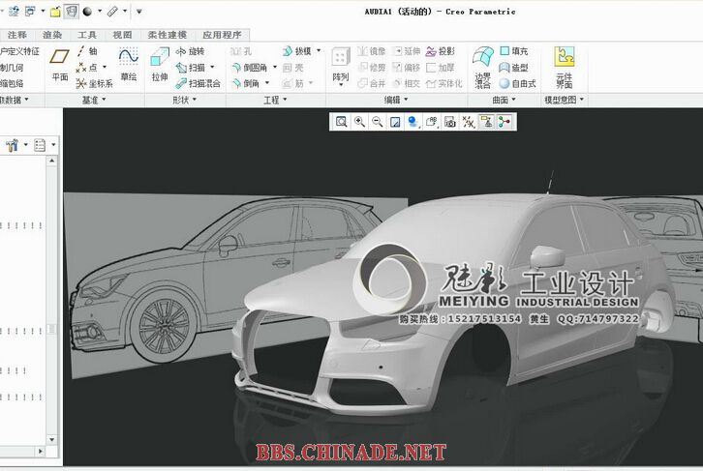Open the 自由式 (Freestyle) tool
This screenshot has width=703, height=471.
click(x=518, y=83)
